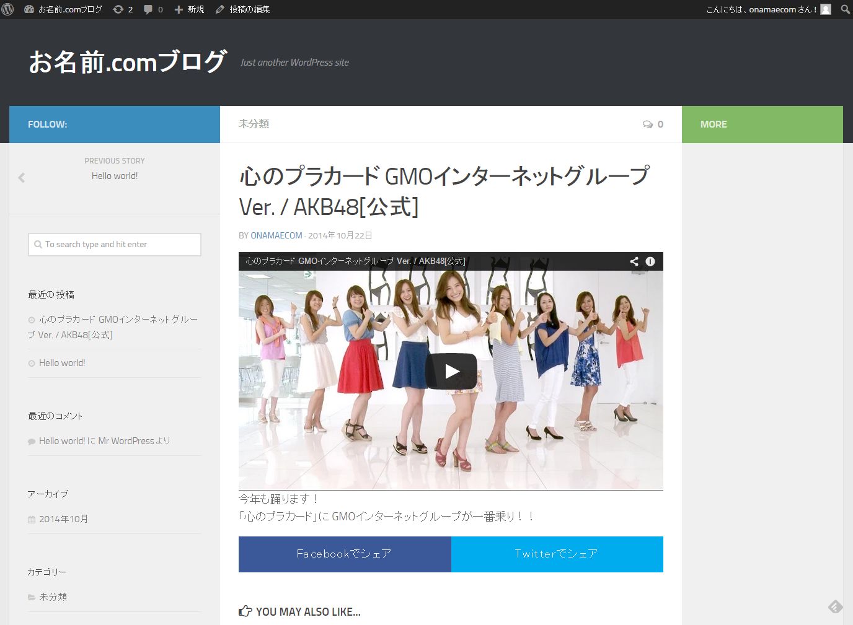Click the 未分類 category above the post
The width and height of the screenshot is (853, 625).
(254, 124)
